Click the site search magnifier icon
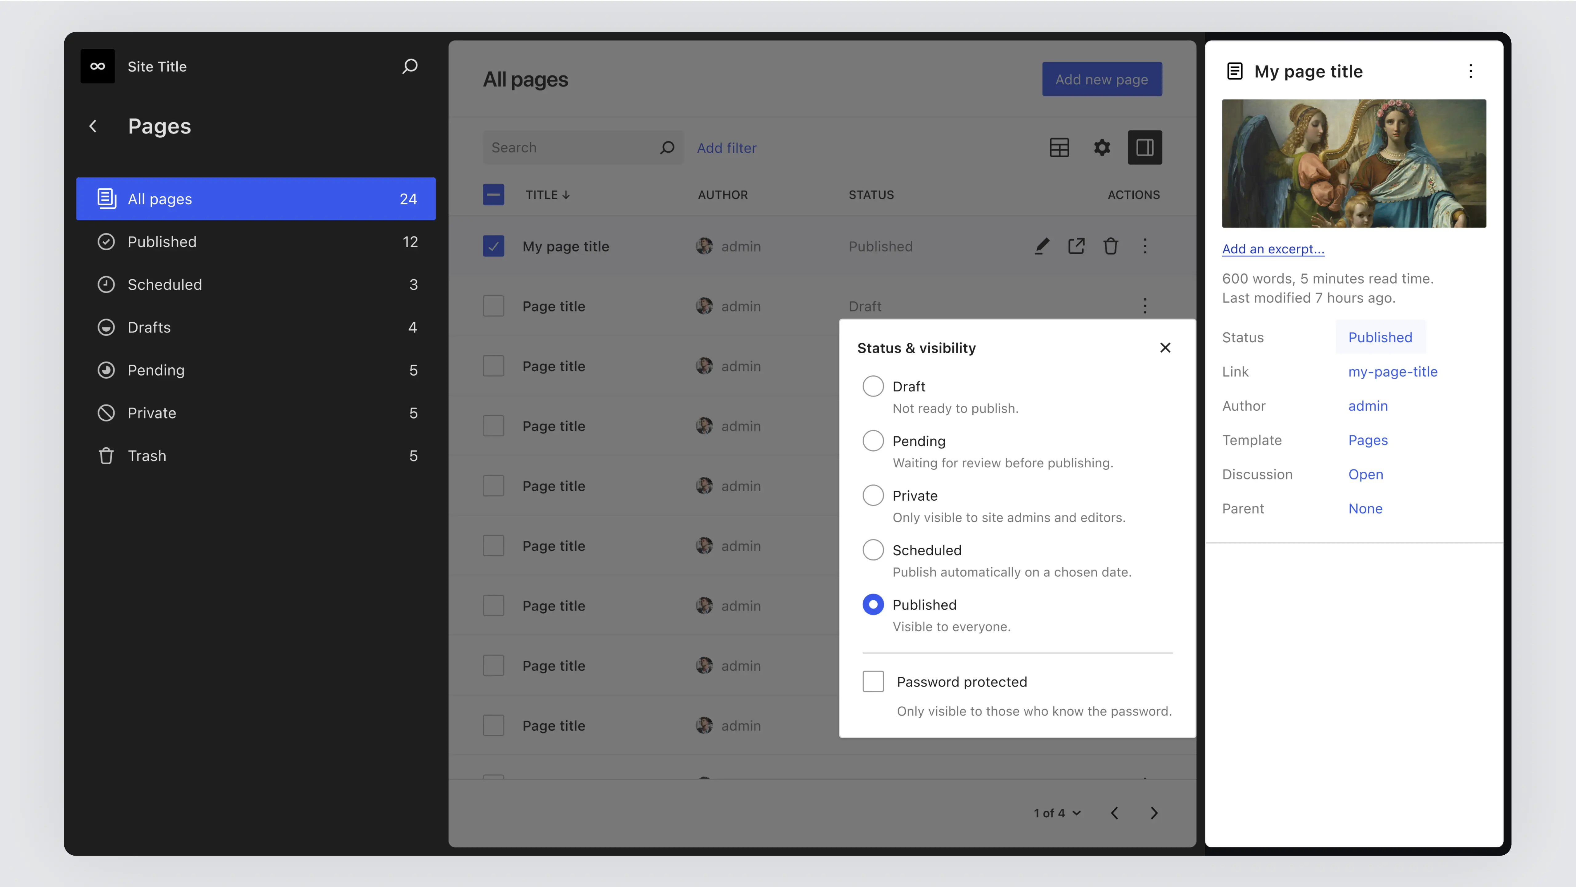The image size is (1576, 887). click(x=410, y=66)
